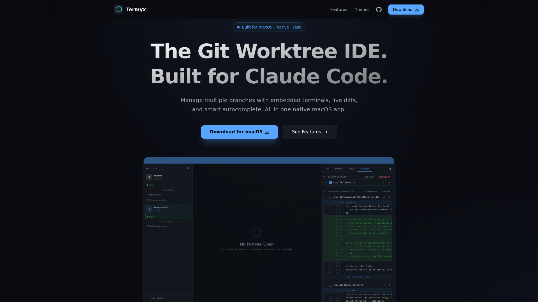Select the feat/themes worktree

168,195
